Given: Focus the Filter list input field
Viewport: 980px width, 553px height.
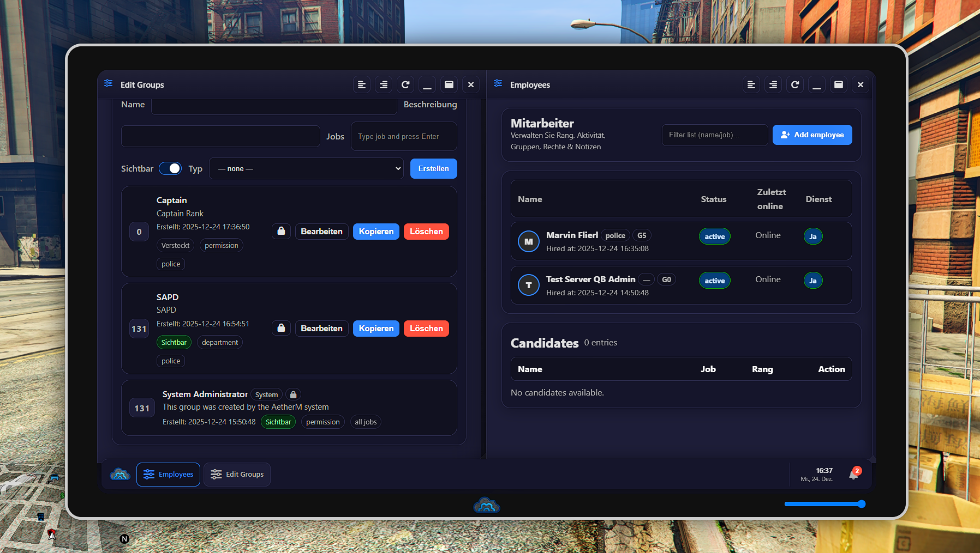Looking at the screenshot, I should click(714, 135).
